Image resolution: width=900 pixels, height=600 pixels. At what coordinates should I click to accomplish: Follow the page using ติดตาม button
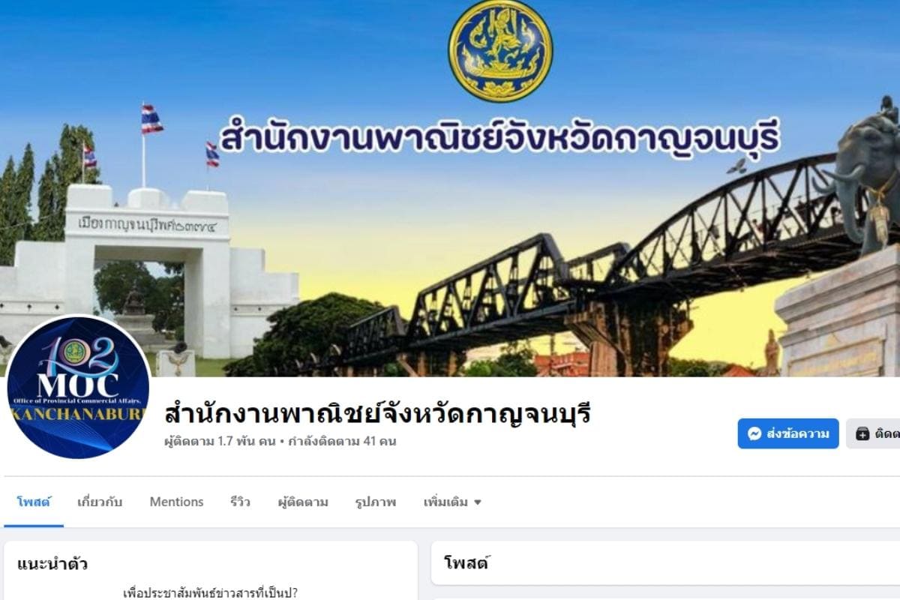[x=874, y=433]
